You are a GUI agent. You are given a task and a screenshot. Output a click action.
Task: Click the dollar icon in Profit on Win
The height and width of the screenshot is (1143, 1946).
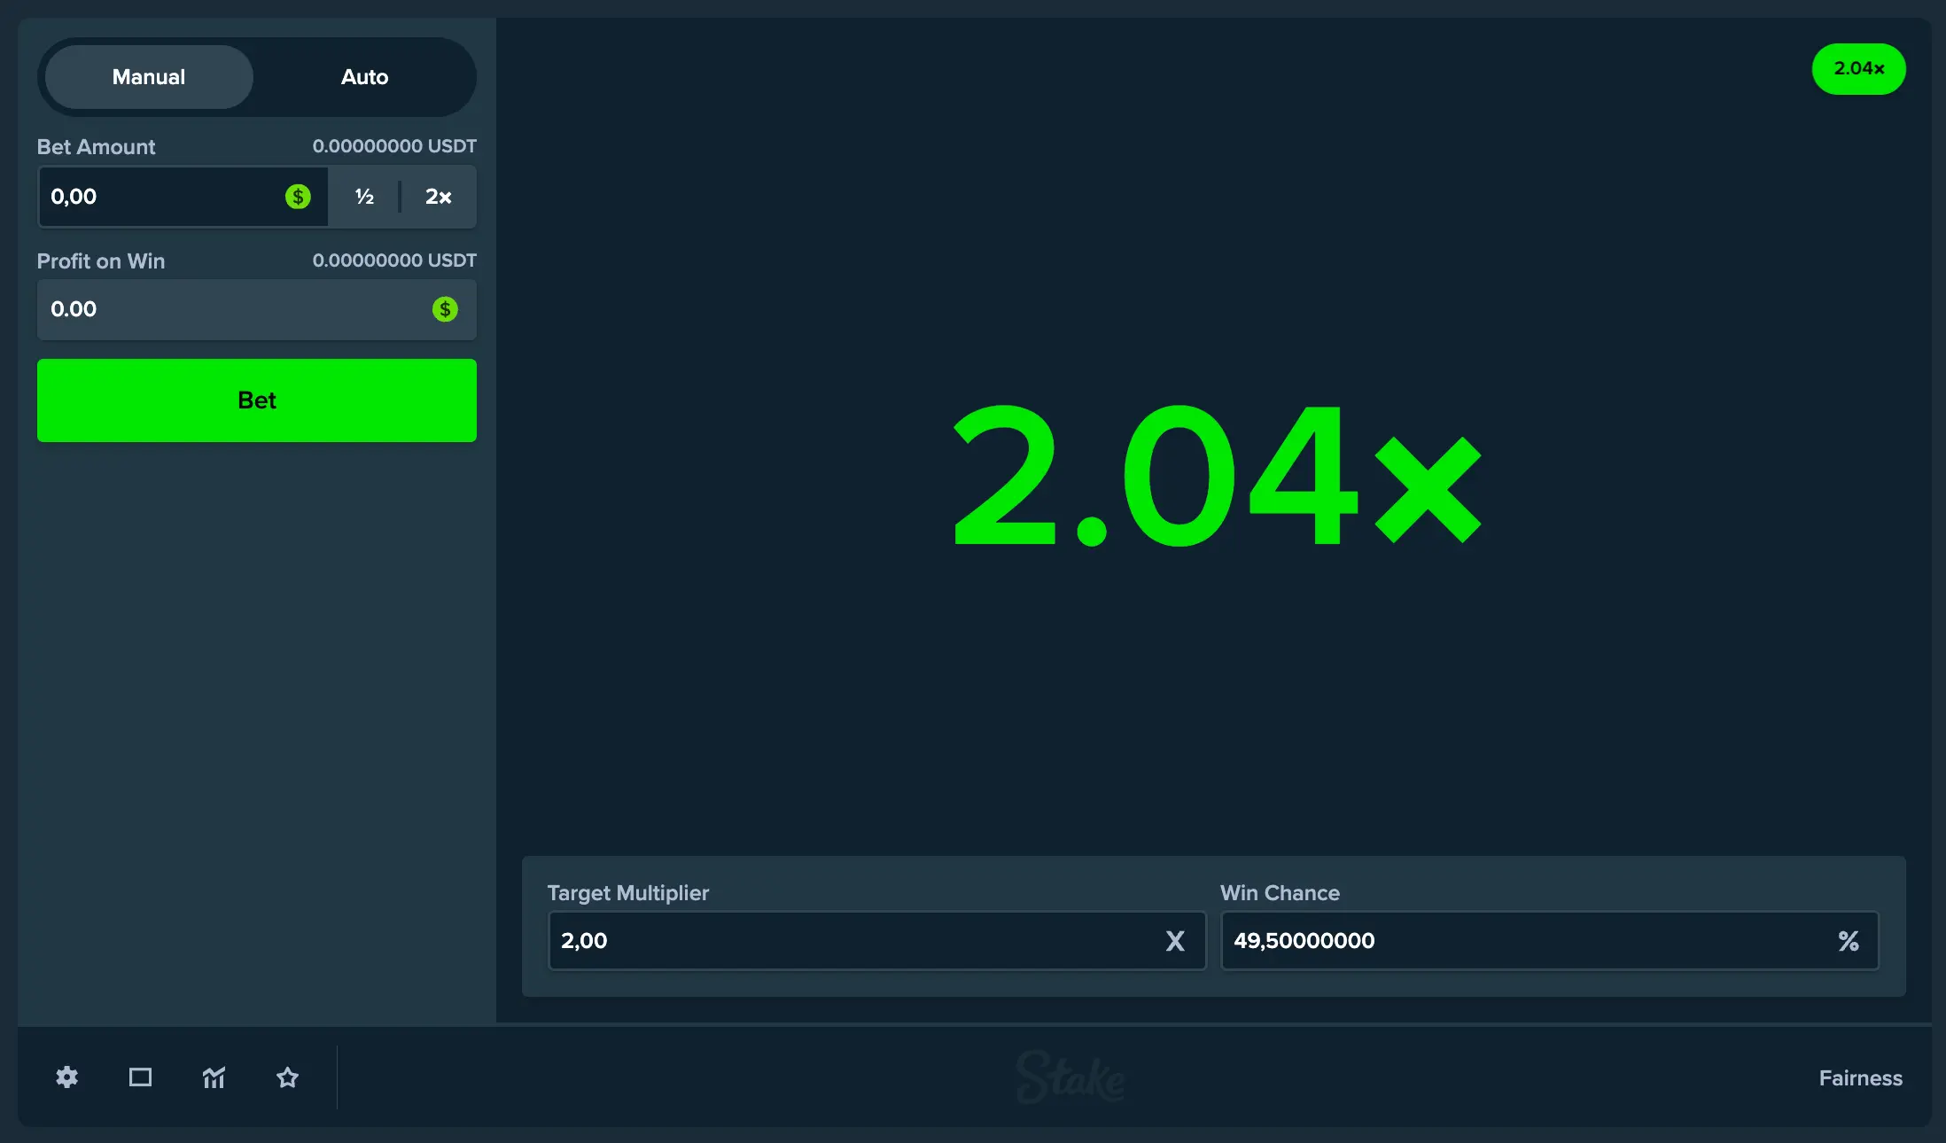(445, 309)
